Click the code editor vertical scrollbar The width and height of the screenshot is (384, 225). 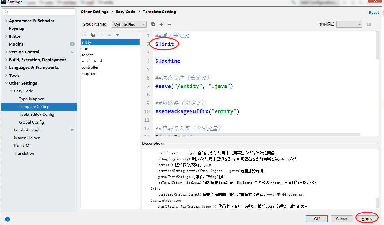click(x=377, y=45)
